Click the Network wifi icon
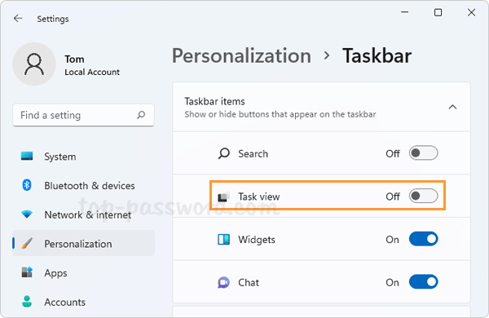489x318 pixels. [x=27, y=214]
